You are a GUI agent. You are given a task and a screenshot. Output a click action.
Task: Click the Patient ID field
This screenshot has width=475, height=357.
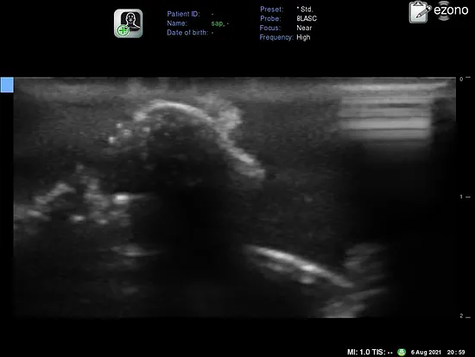tap(191, 14)
